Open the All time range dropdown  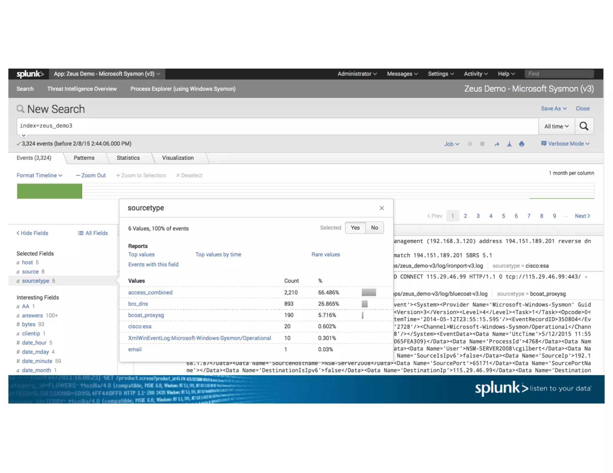[556, 126]
